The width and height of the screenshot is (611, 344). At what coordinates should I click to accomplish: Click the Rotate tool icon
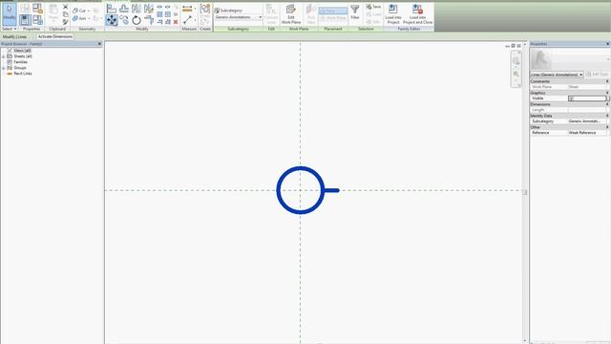click(x=137, y=20)
